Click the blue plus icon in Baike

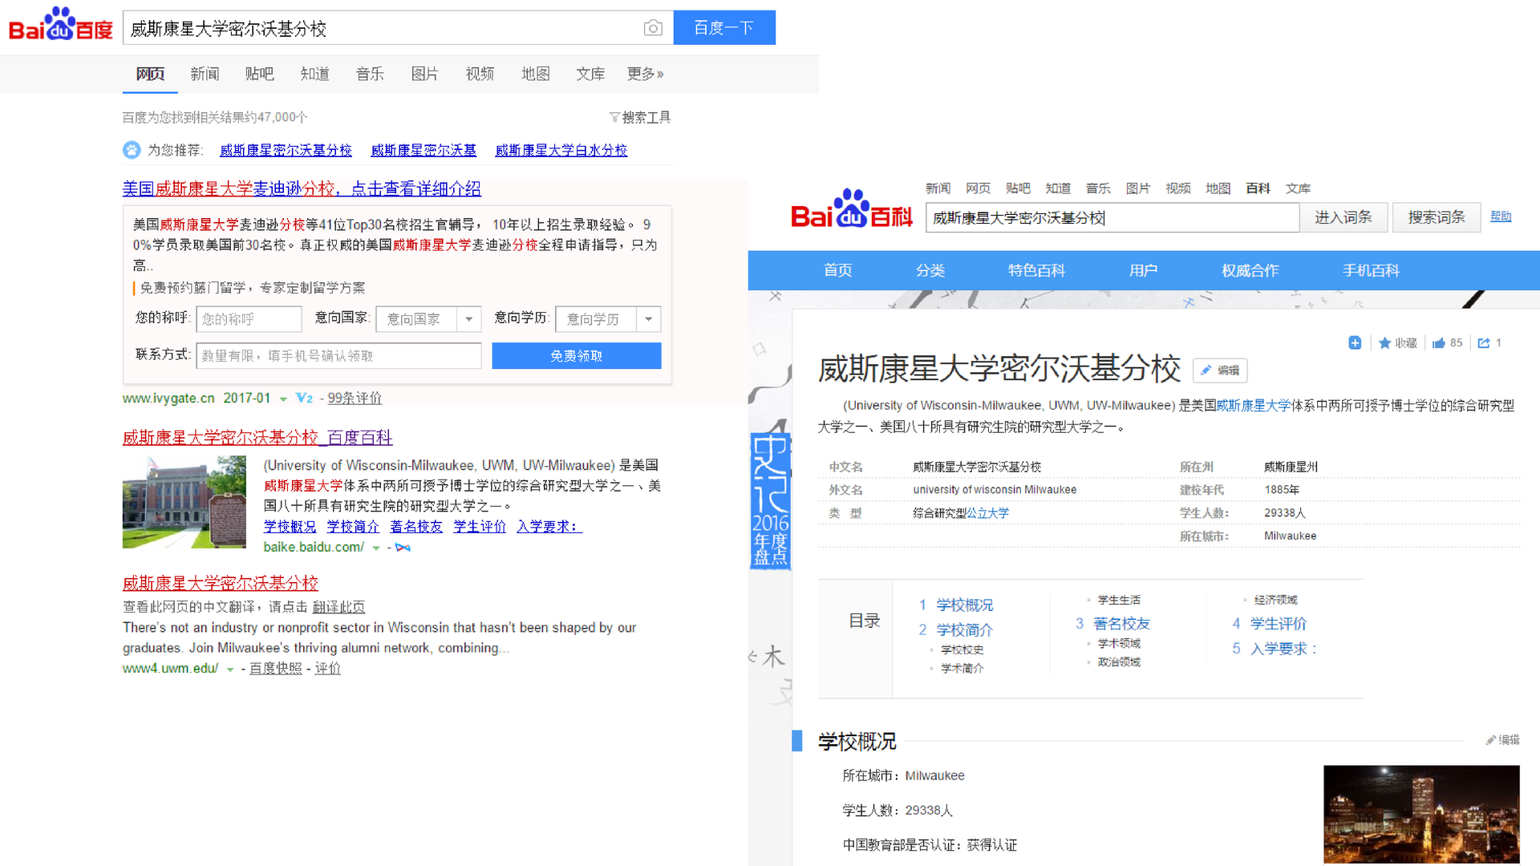[x=1355, y=343]
